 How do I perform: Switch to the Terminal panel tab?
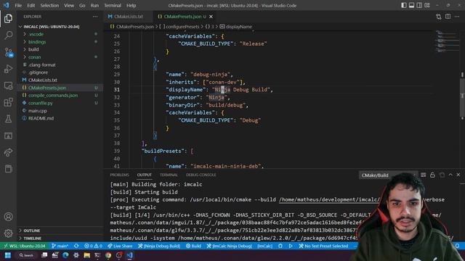click(169, 175)
